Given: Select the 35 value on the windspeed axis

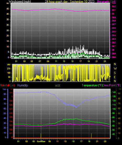Looking at the screenshot, I should (8, 20).
